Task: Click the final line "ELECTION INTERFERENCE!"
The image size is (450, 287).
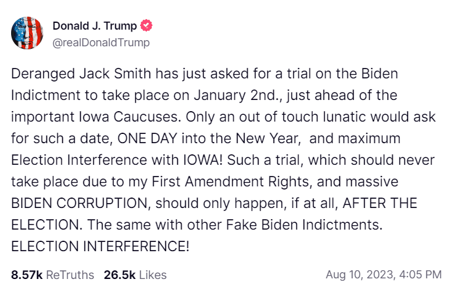Action: pyautogui.click(x=100, y=246)
